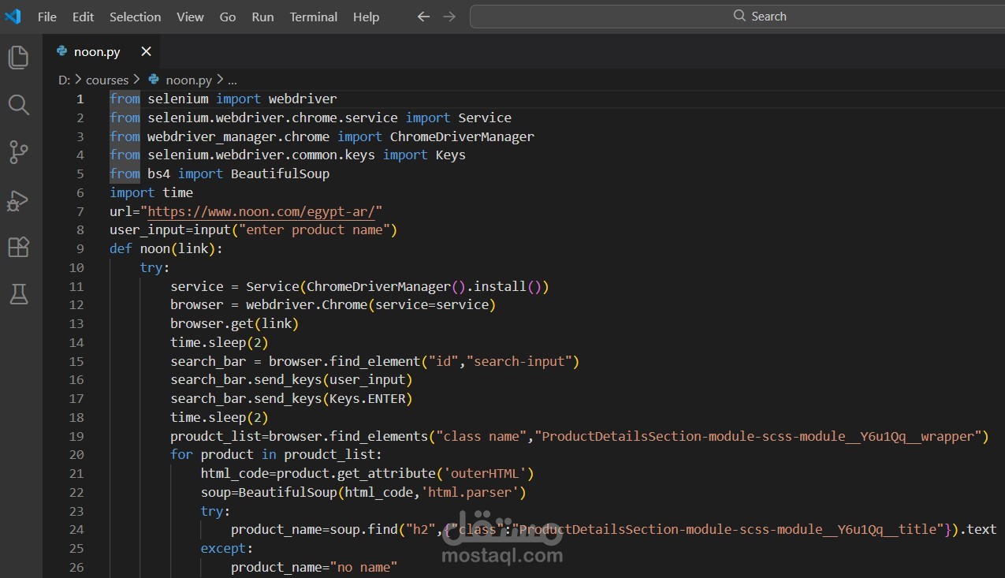The height and width of the screenshot is (578, 1005).
Task: Click the breadcrumb ellipsis after noon.py
Action: click(232, 80)
